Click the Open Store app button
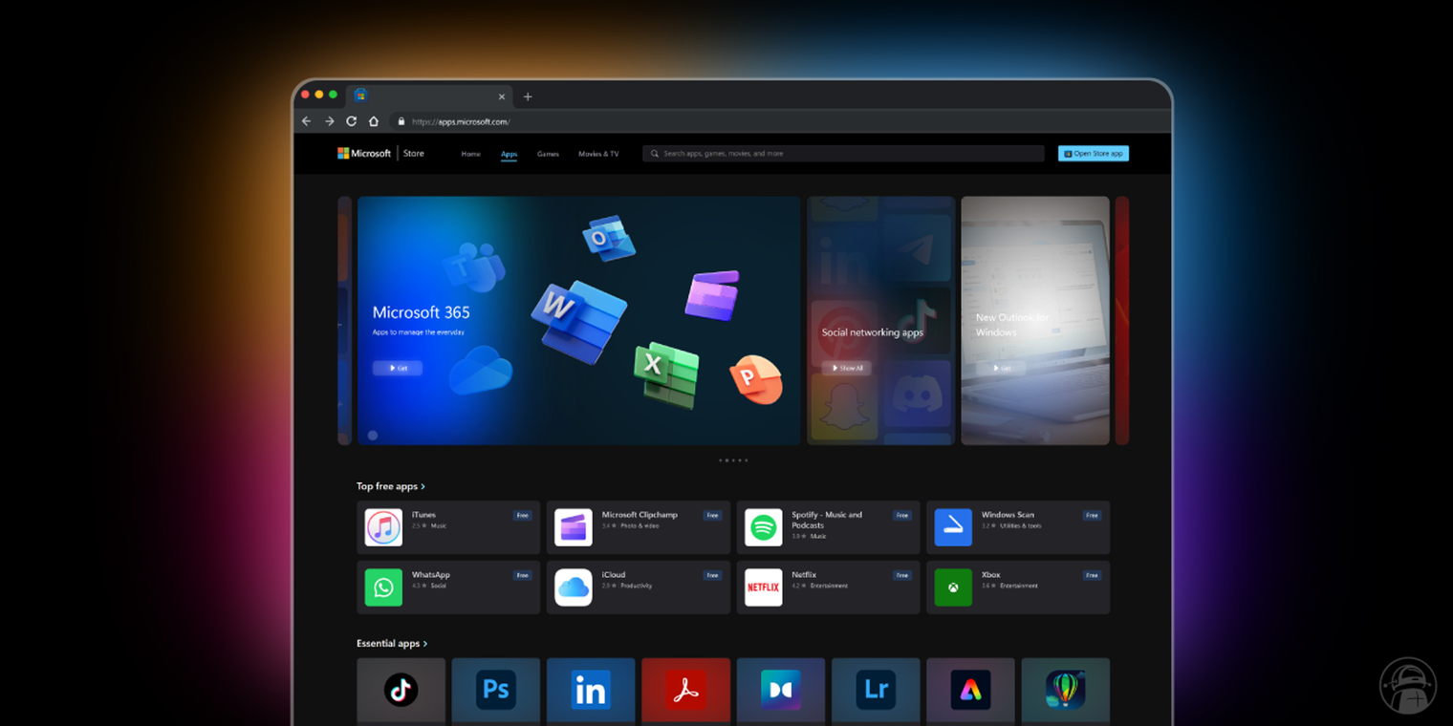Screen dimensions: 1453x726 [x=1094, y=154]
